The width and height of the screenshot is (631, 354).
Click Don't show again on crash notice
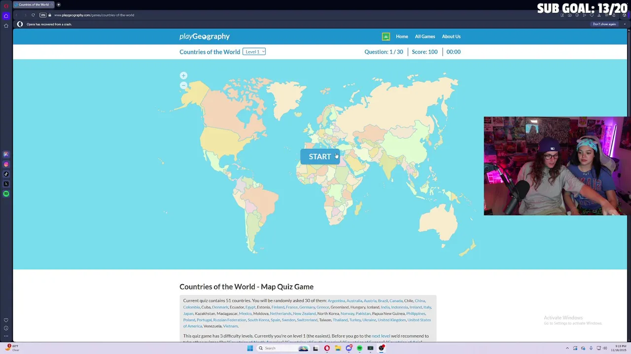[x=604, y=24]
